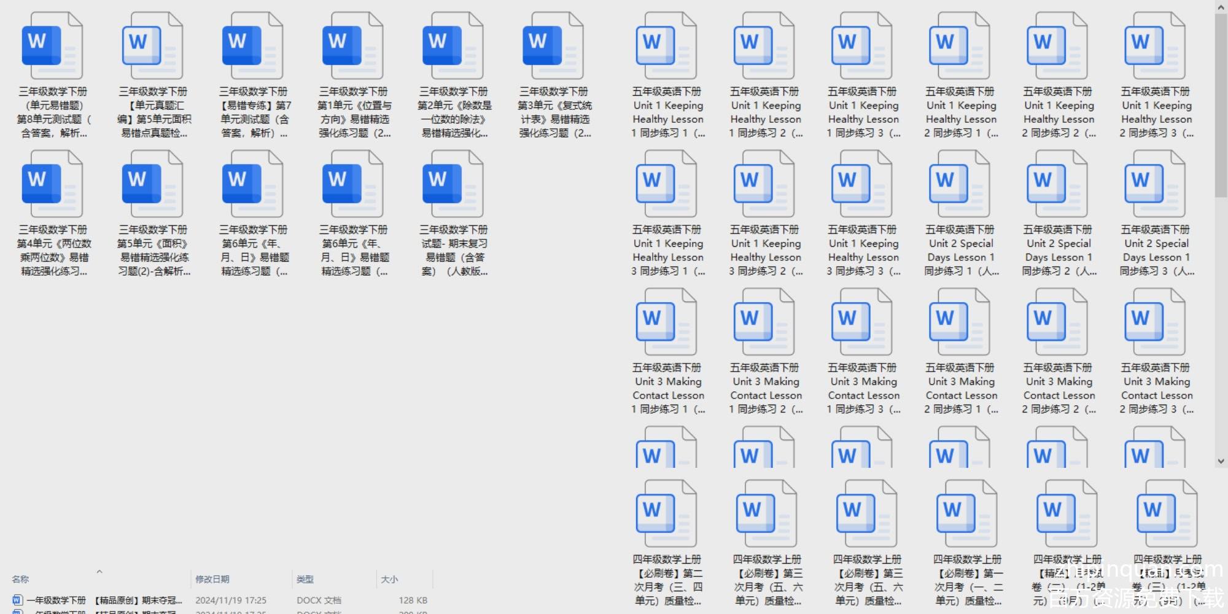Open 三年级数学下册 第8单元测试题 Word file

point(52,47)
